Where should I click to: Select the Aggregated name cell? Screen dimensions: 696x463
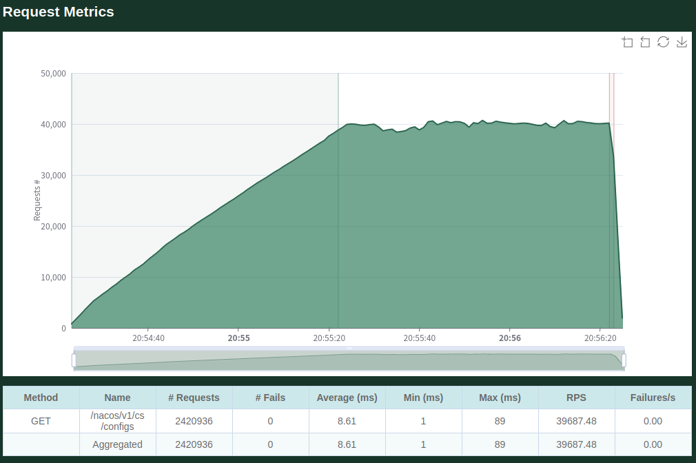117,444
